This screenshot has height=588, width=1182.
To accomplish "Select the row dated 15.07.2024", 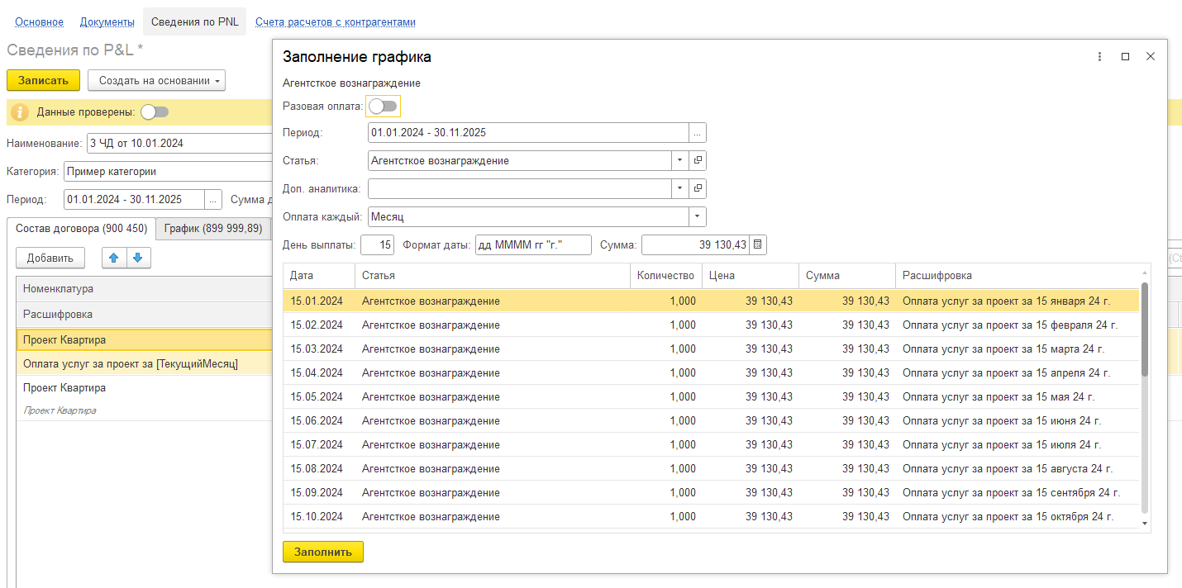I will pyautogui.click(x=711, y=444).
